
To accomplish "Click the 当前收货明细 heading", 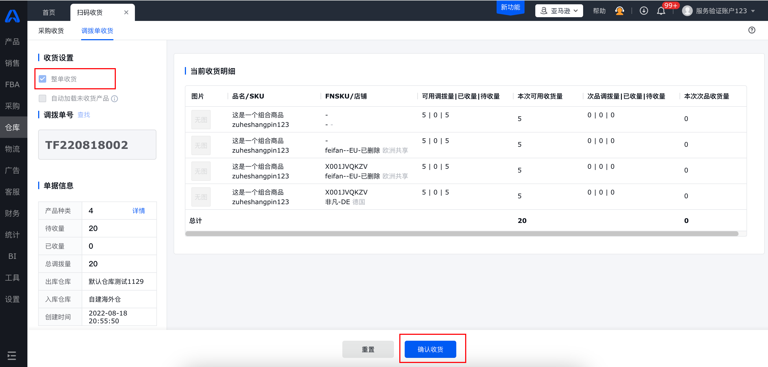I will (213, 71).
